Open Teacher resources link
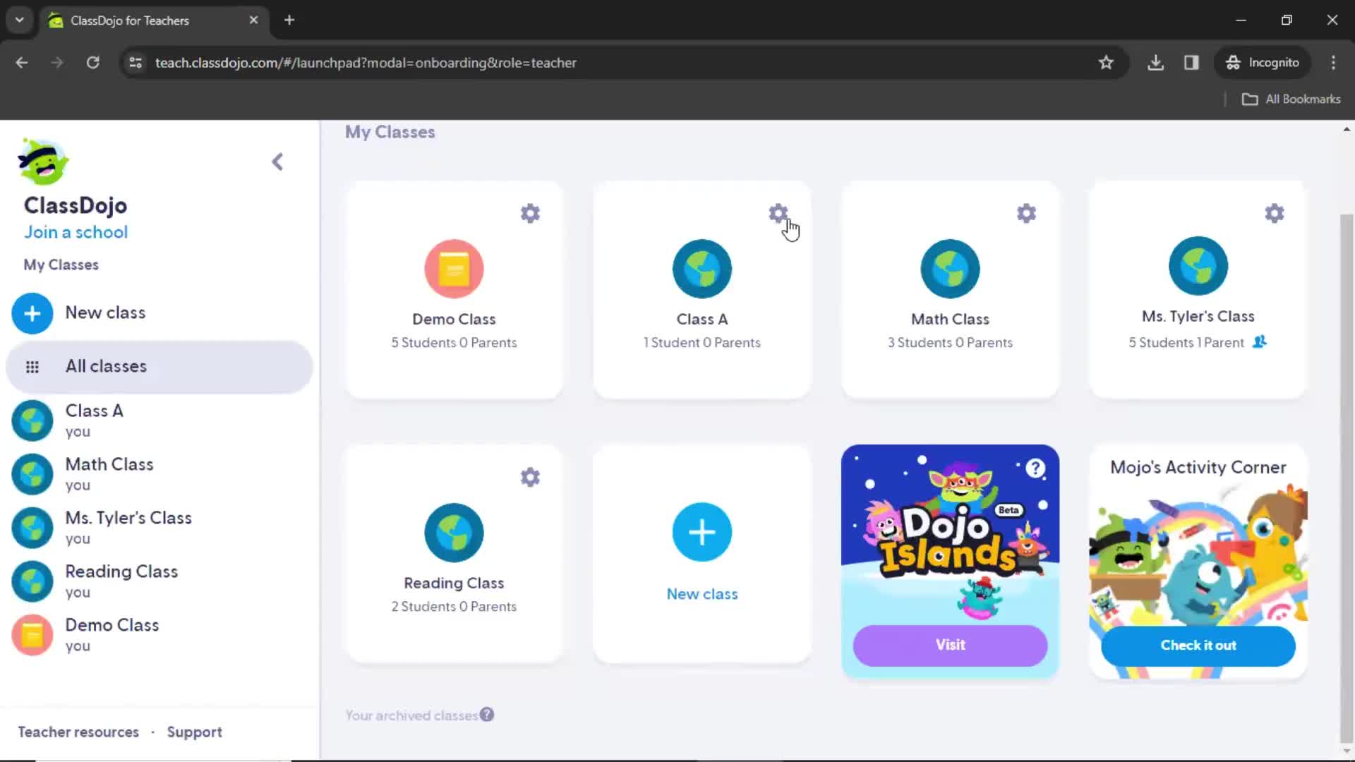Viewport: 1355px width, 762px height. (x=77, y=731)
